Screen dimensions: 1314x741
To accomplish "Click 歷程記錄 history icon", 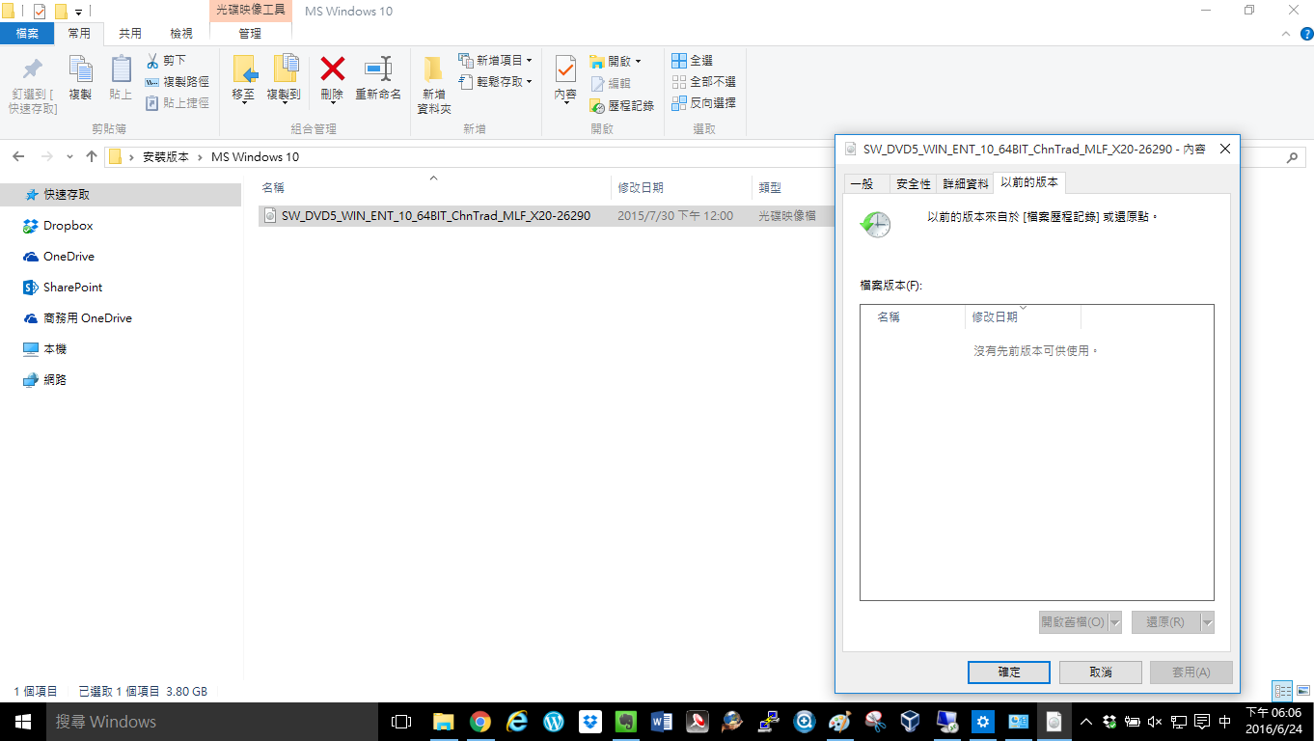I will tap(597, 106).
